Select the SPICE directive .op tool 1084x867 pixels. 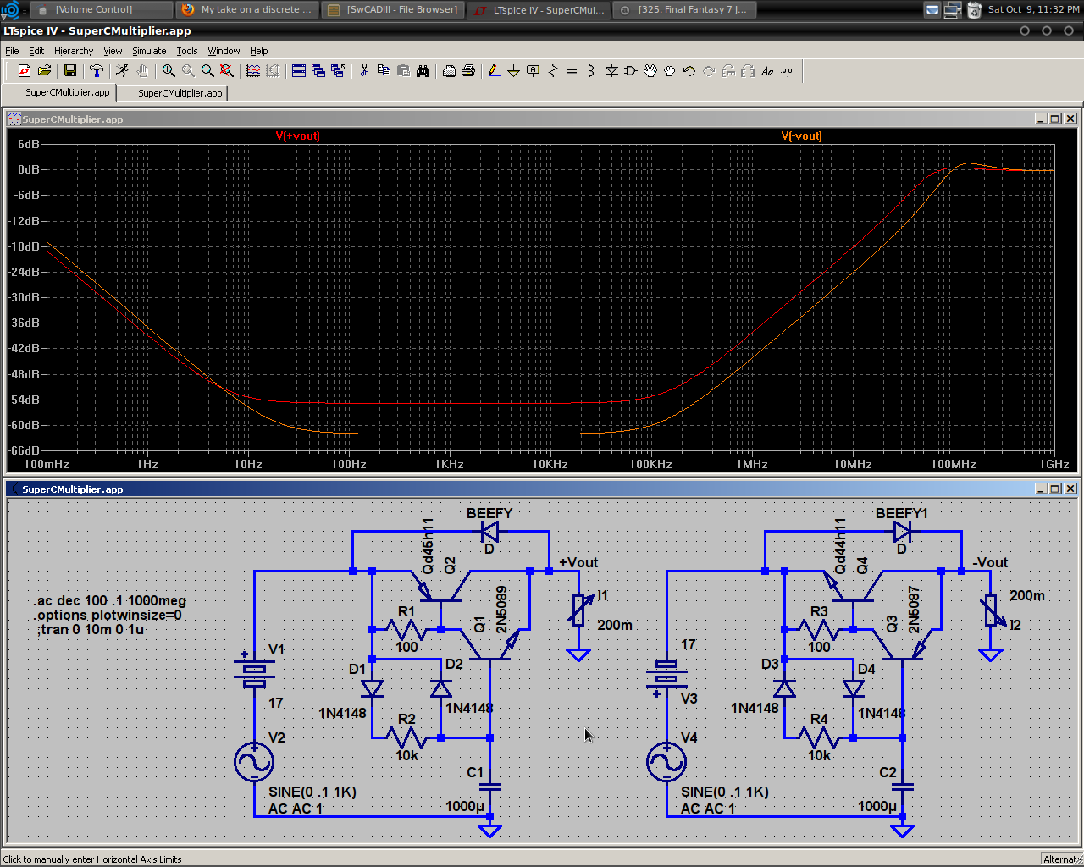[x=787, y=71]
